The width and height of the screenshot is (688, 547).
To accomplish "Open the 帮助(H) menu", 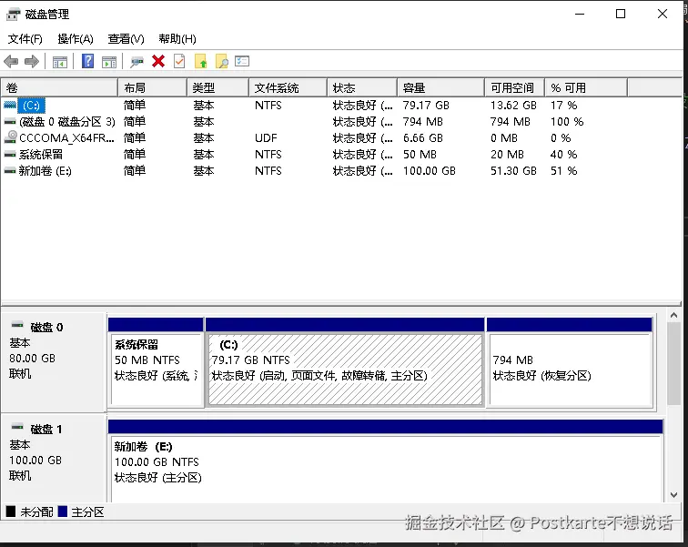I will click(177, 39).
